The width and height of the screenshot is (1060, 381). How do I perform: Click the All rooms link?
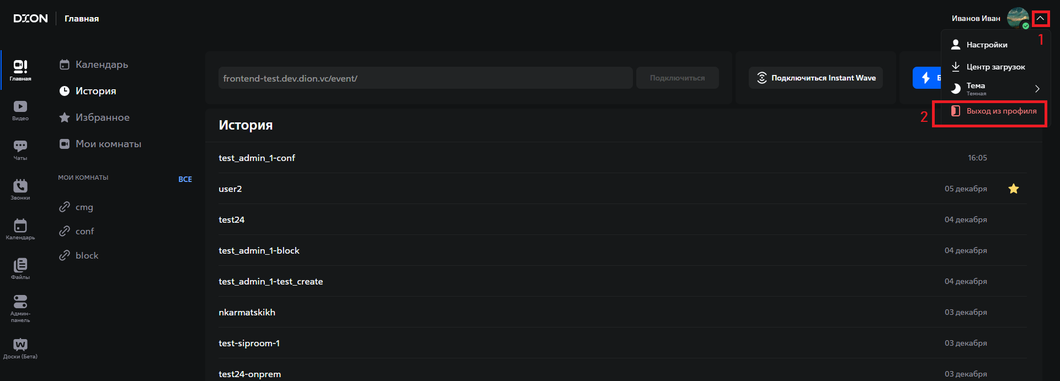coord(185,179)
